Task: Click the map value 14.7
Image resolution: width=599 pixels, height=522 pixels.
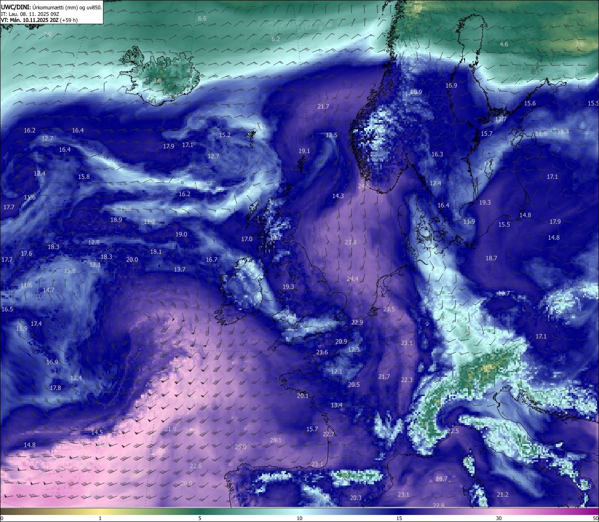Action: tap(49, 290)
